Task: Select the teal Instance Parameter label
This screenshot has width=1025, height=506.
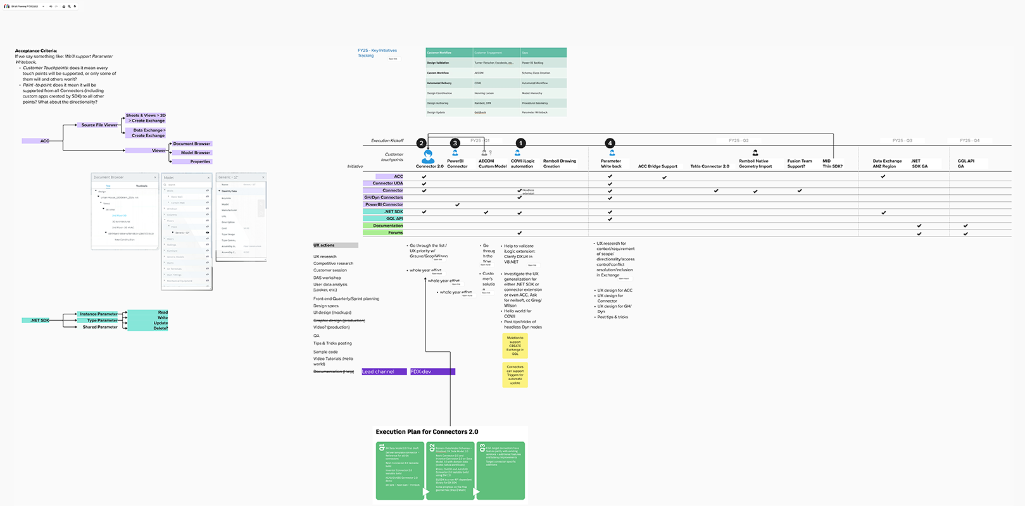Action: click(x=99, y=314)
